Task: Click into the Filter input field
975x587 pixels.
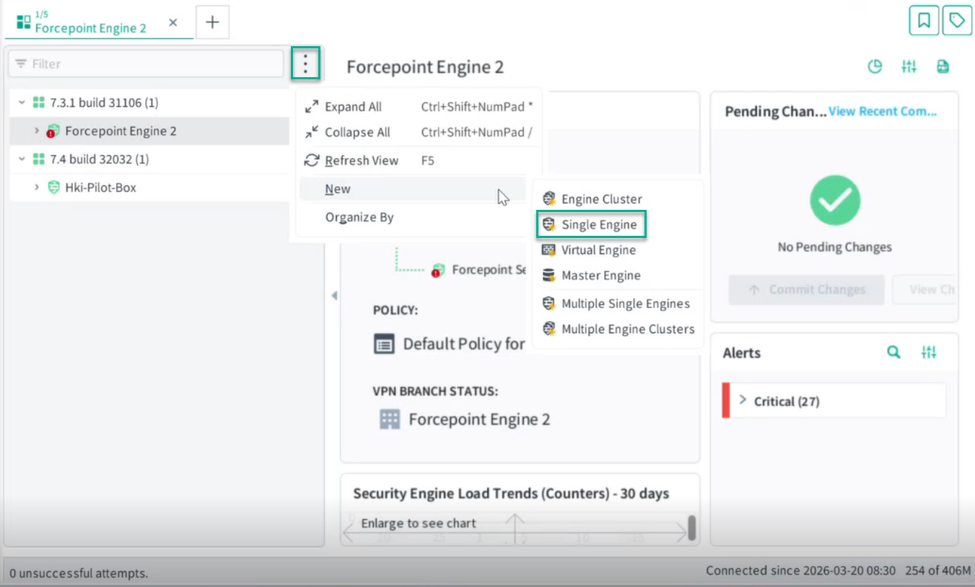Action: [146, 64]
